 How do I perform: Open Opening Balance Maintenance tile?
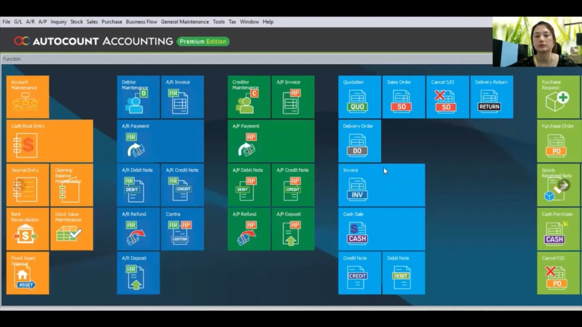[72, 185]
